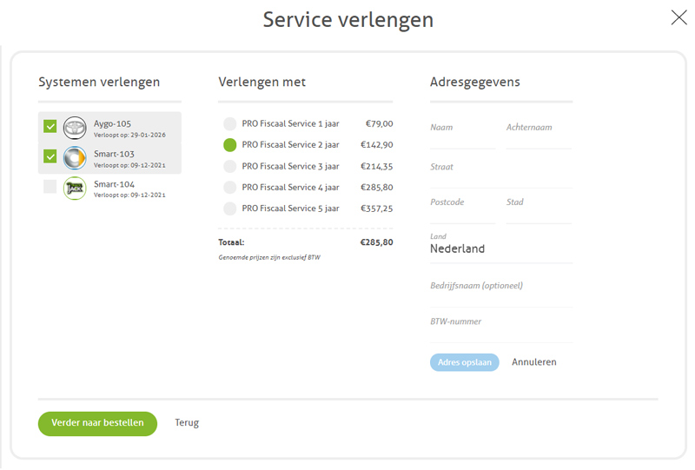Choose PRO Fiscaal Service 4 jaar
Image resolution: width=695 pixels, height=470 pixels.
tap(229, 188)
